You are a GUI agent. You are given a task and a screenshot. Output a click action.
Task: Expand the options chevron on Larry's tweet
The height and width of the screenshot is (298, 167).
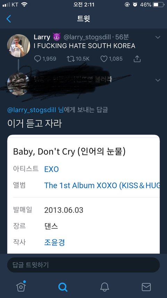click(158, 37)
